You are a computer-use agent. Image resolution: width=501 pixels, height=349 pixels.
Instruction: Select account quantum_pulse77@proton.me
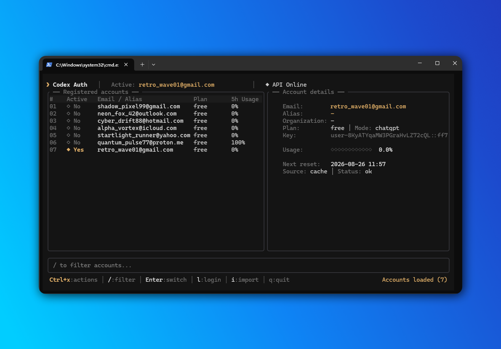(x=141, y=143)
